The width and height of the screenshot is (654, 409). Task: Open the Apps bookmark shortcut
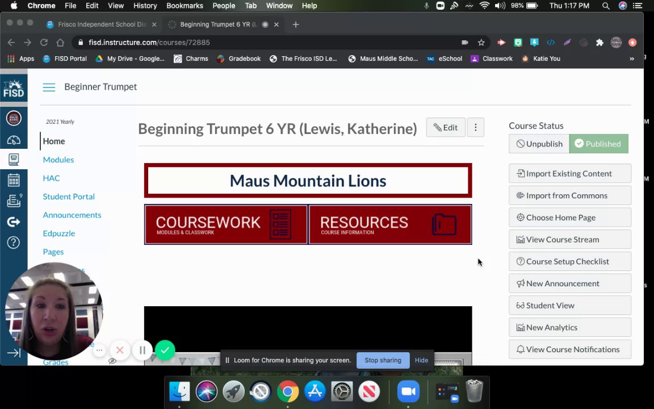[21, 59]
